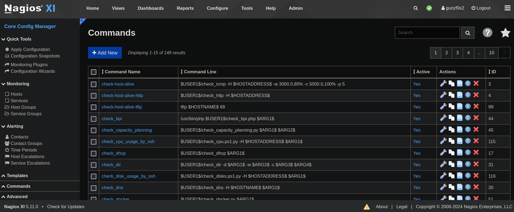
Task: Click the search submit button beside Search field
Action: tap(468, 33)
